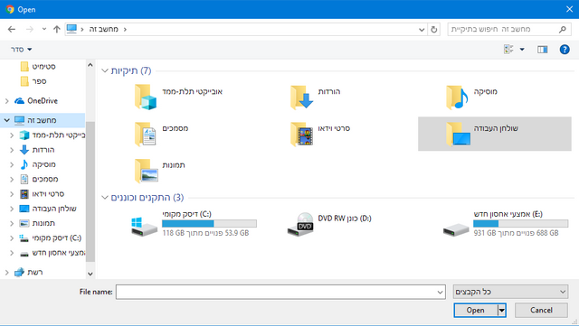Click the Open button
The image size is (579, 326).
pyautogui.click(x=476, y=311)
